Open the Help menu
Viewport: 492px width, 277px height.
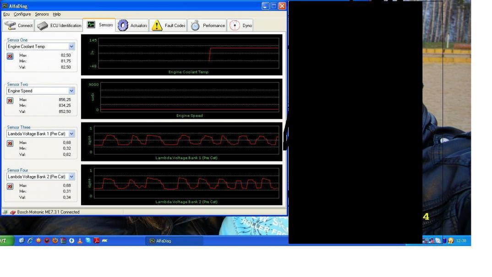[57, 14]
